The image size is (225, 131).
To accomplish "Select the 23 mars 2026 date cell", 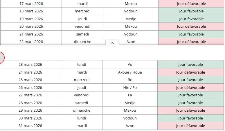I will [30, 65].
